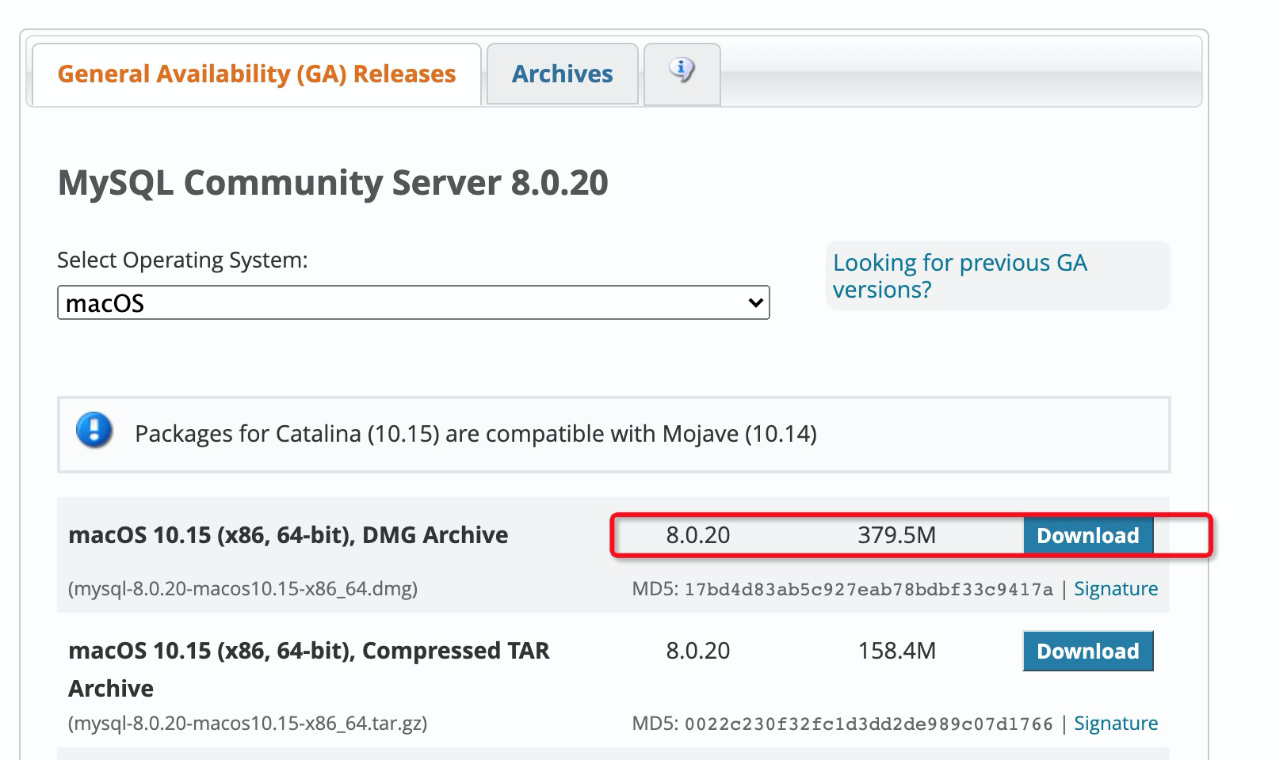Click the mysql-8.0.20-macos10.15-x86_64.dmg filename

point(243,588)
